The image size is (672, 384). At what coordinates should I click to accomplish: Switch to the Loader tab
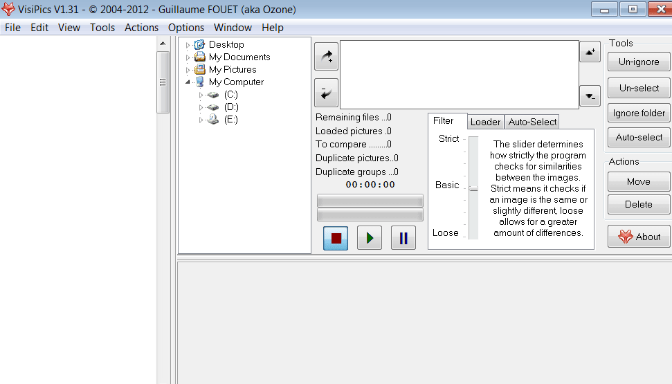click(x=485, y=122)
